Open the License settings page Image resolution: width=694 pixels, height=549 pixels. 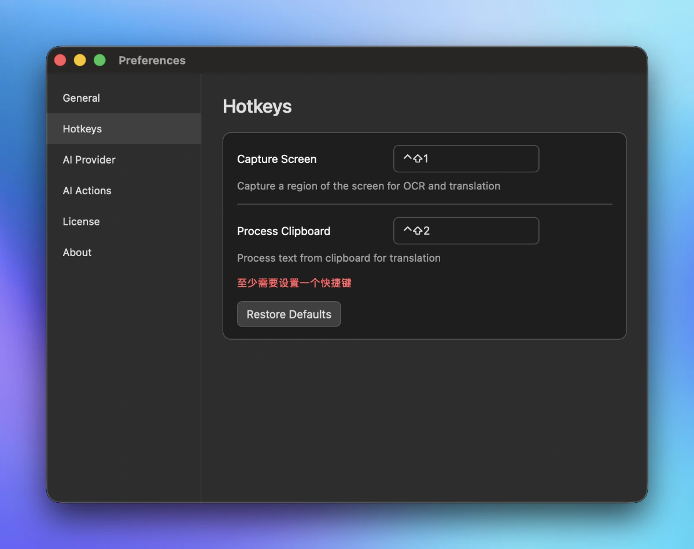tap(81, 222)
